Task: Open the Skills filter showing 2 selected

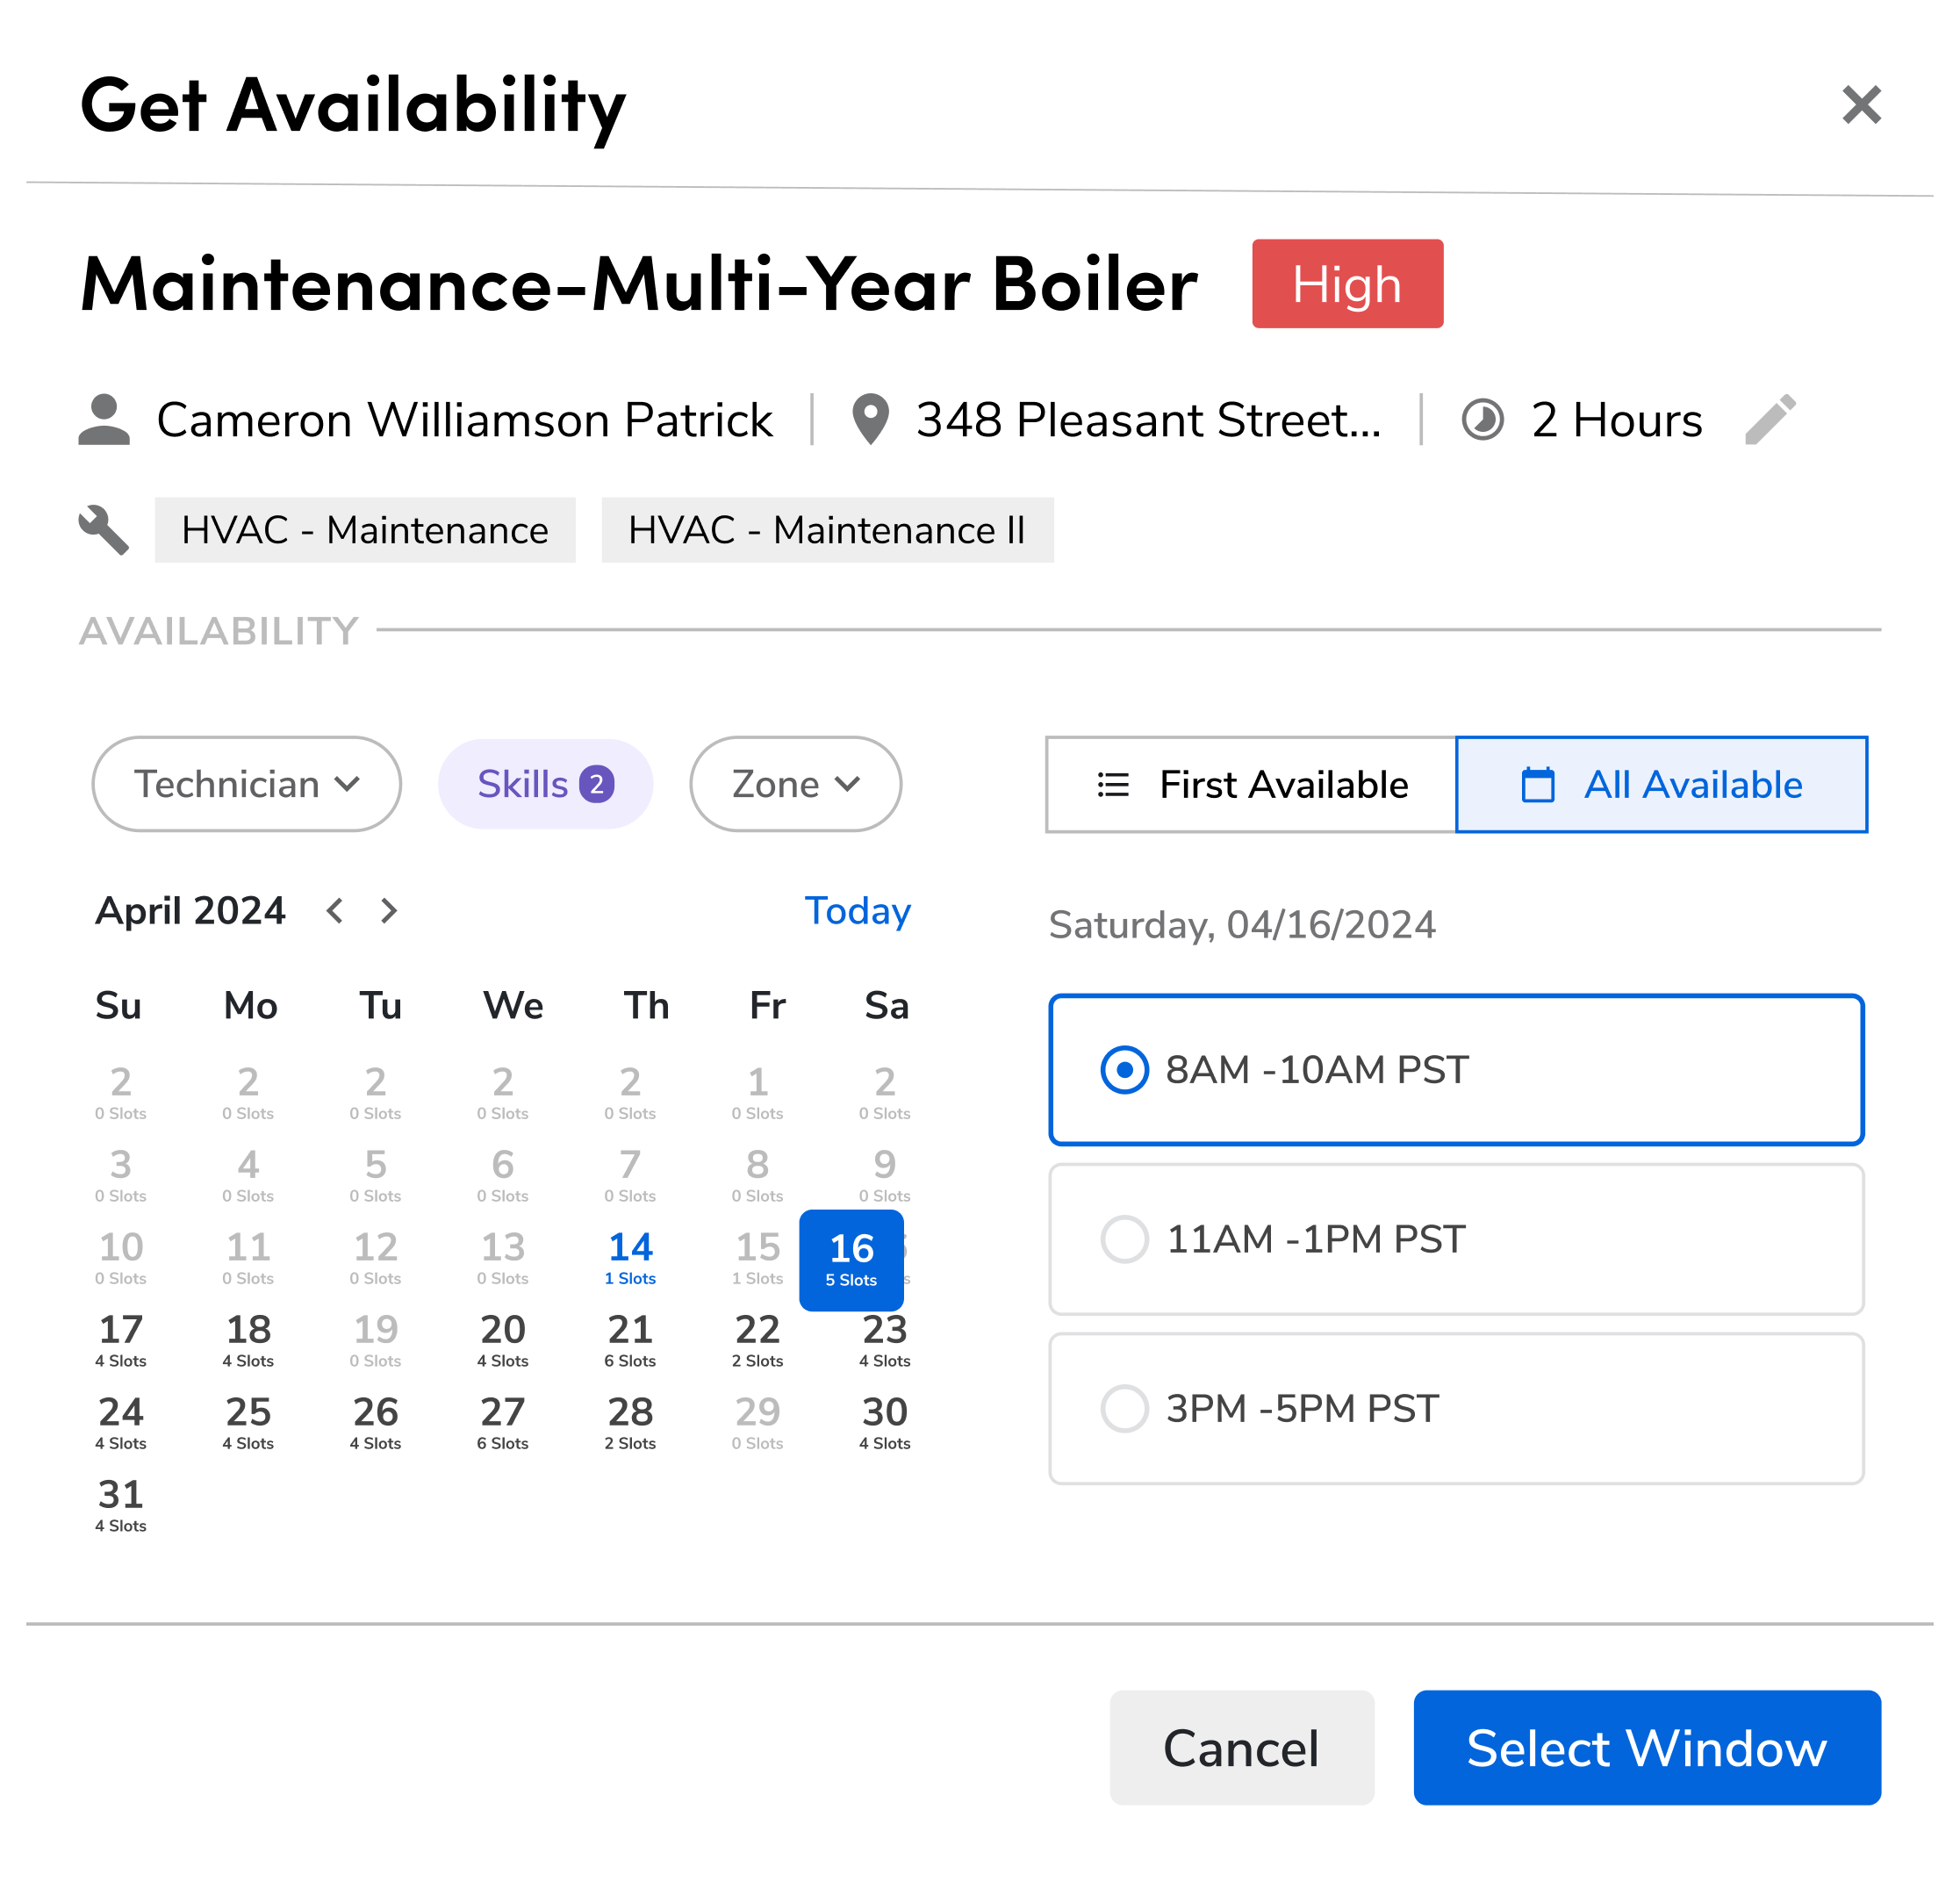Action: pos(545,784)
